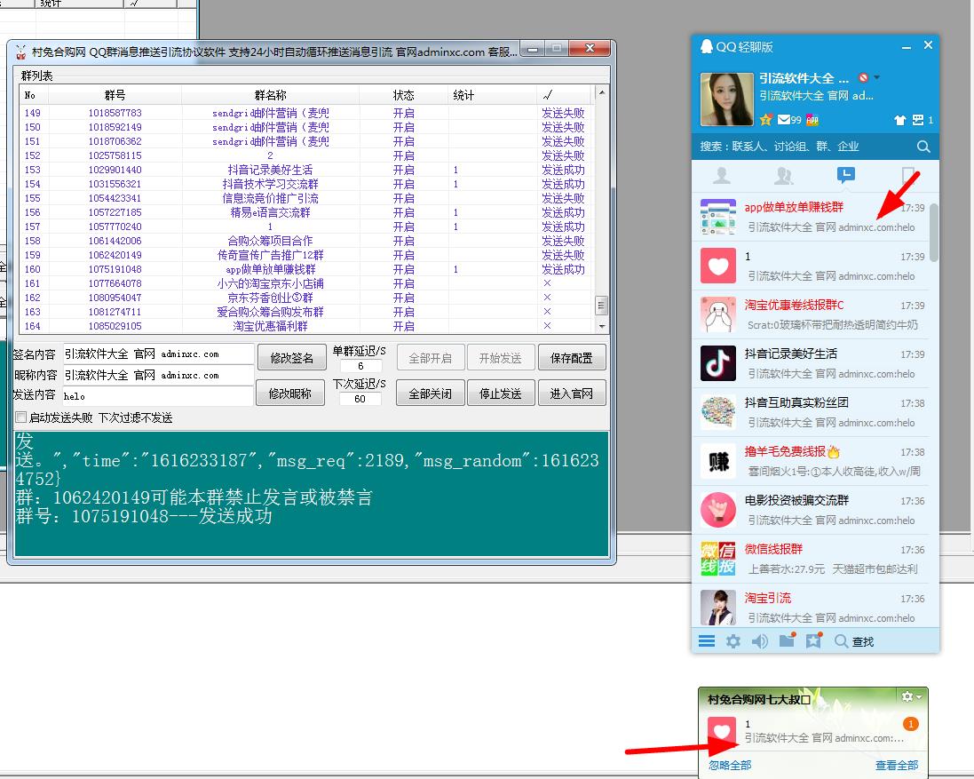
Task: Open QQ main menu hamburger icon
Action: coord(707,641)
